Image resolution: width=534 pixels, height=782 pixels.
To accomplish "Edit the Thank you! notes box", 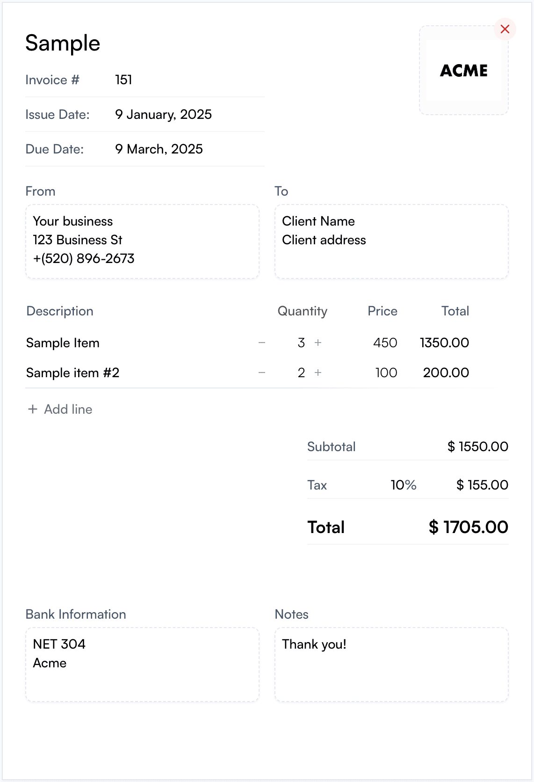I will pyautogui.click(x=391, y=664).
